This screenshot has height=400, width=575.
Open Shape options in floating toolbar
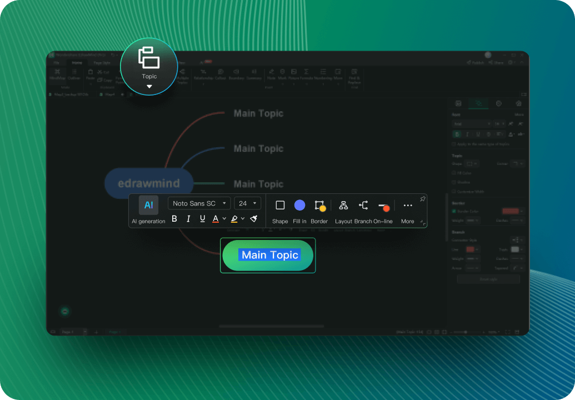(x=280, y=212)
